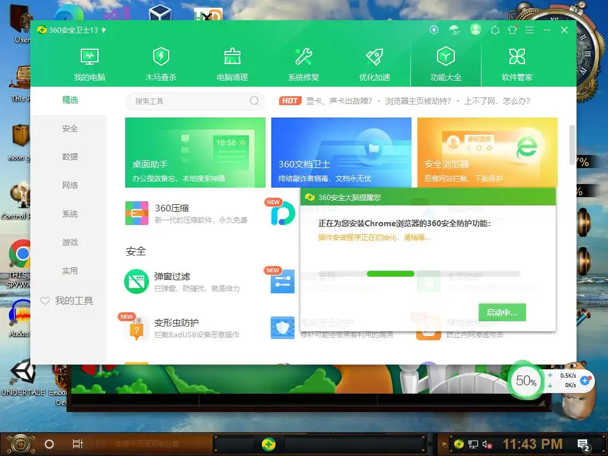
Task: Open 360压缩 tool icon
Action: (x=137, y=213)
